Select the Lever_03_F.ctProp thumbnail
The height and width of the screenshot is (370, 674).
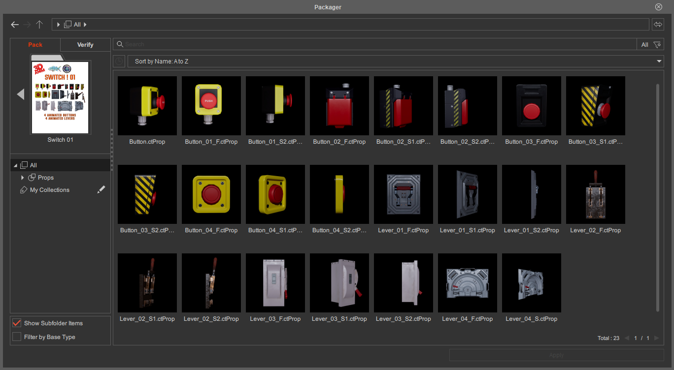click(275, 283)
